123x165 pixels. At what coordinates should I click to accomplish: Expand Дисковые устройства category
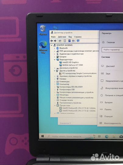pyautogui.click(x=54, y=68)
